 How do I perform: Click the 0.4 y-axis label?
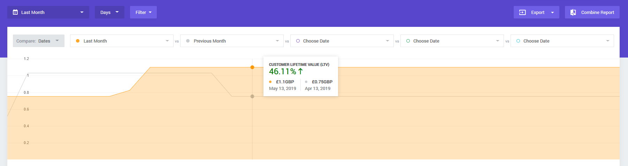26,126
